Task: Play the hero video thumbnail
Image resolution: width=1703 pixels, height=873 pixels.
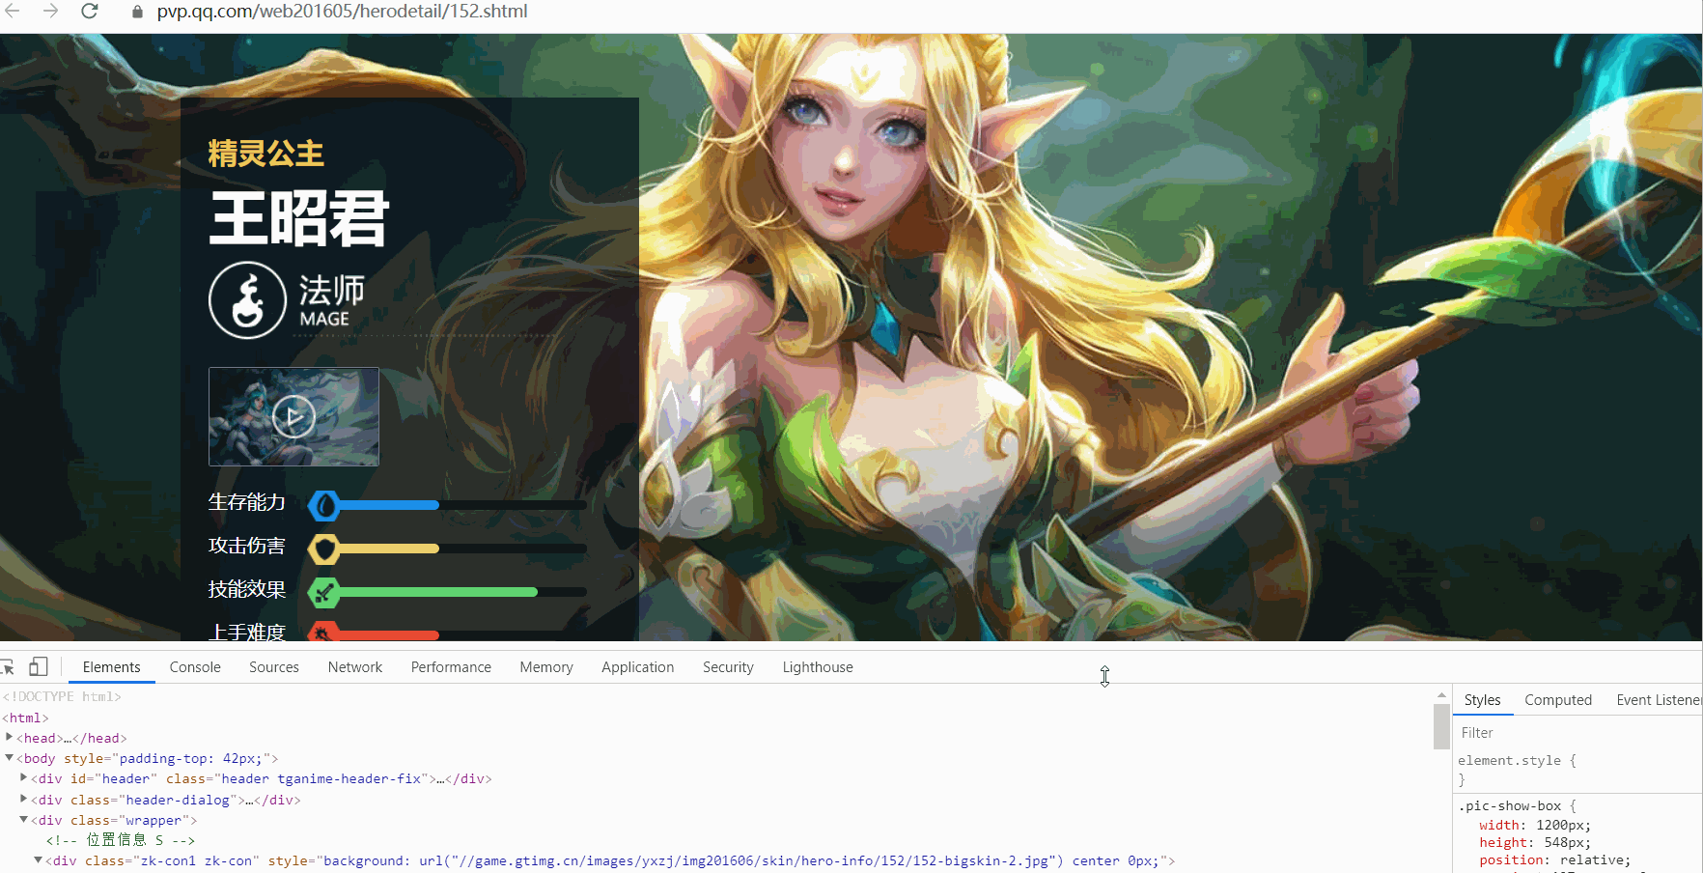Action: [x=293, y=416]
